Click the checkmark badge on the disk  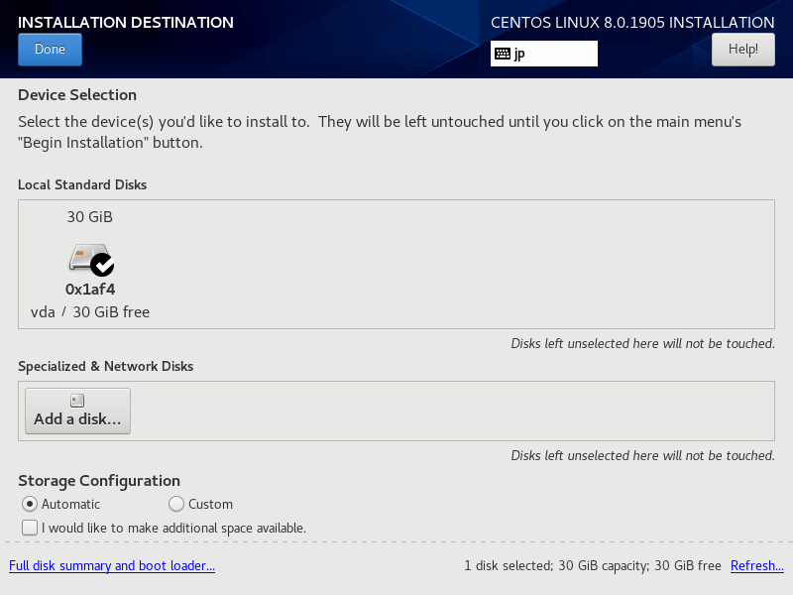tap(102, 265)
